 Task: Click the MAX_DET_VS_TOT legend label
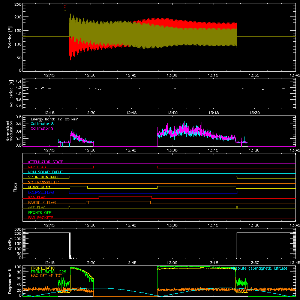coord(46,276)
